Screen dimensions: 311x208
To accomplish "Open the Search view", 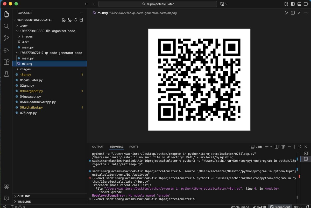I will pos(6,26).
